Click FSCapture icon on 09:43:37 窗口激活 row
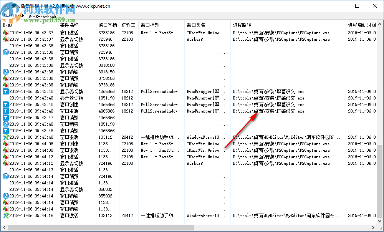 5,33
